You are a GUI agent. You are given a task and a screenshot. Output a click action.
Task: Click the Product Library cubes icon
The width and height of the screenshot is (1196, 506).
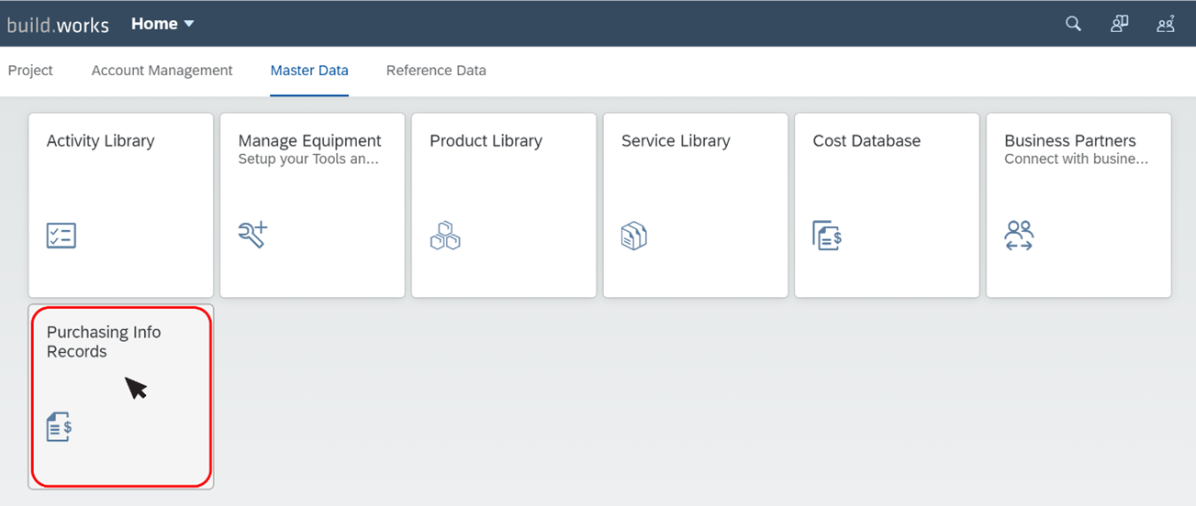pyautogui.click(x=445, y=236)
